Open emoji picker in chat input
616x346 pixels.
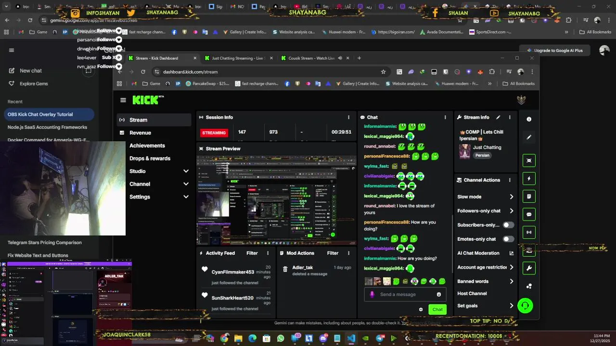[439, 295]
